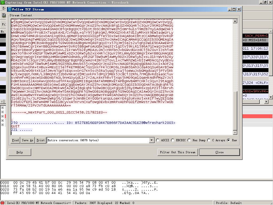Click the '221 ......' response line
The width and height of the screenshot is (273, 205).
pyautogui.click(x=22, y=130)
